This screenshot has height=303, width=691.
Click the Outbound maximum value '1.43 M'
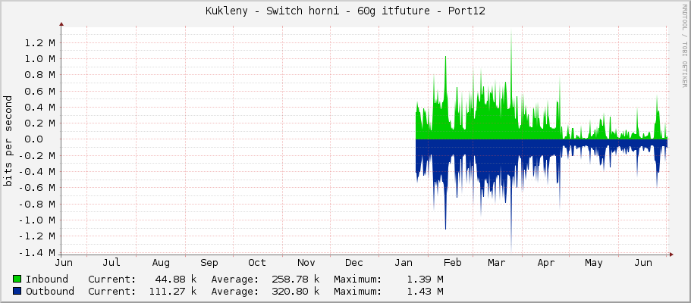(x=425, y=291)
